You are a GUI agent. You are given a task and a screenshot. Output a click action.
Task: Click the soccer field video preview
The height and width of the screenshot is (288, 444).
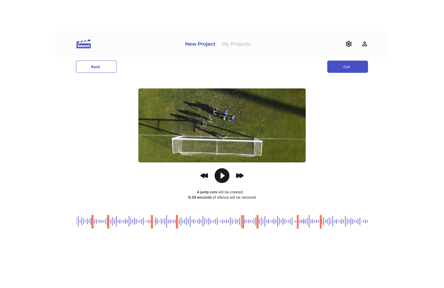222,125
